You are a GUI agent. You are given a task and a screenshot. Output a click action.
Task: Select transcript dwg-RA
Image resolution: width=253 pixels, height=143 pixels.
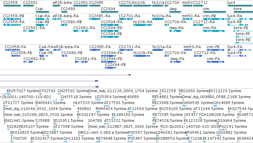coord(175,31)
